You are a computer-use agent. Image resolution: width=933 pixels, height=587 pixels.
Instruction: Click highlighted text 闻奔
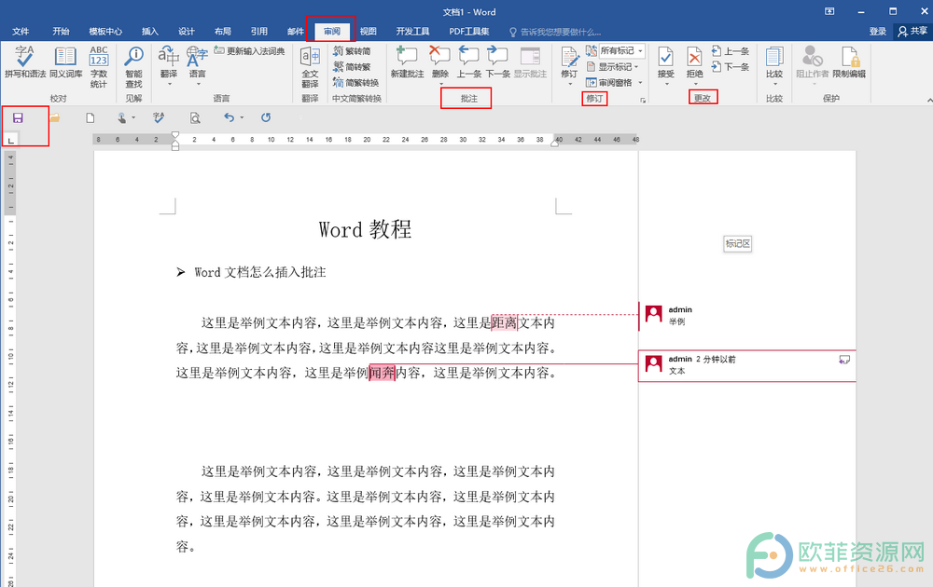pyautogui.click(x=382, y=373)
